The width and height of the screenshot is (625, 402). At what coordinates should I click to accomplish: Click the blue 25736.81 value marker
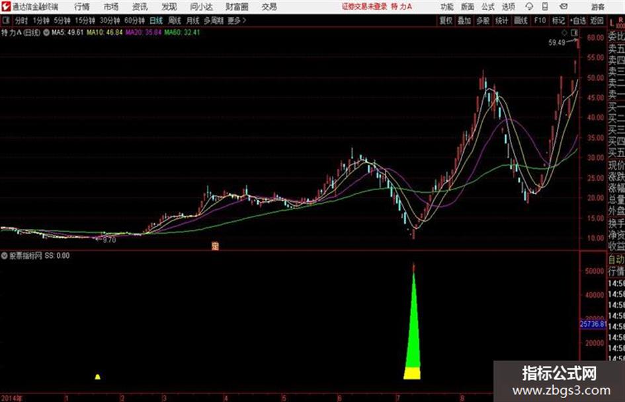click(x=593, y=324)
